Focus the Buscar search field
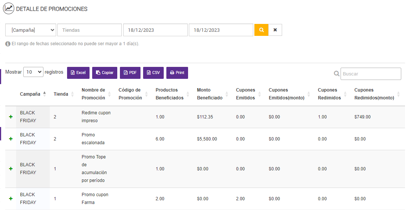 [371, 74]
